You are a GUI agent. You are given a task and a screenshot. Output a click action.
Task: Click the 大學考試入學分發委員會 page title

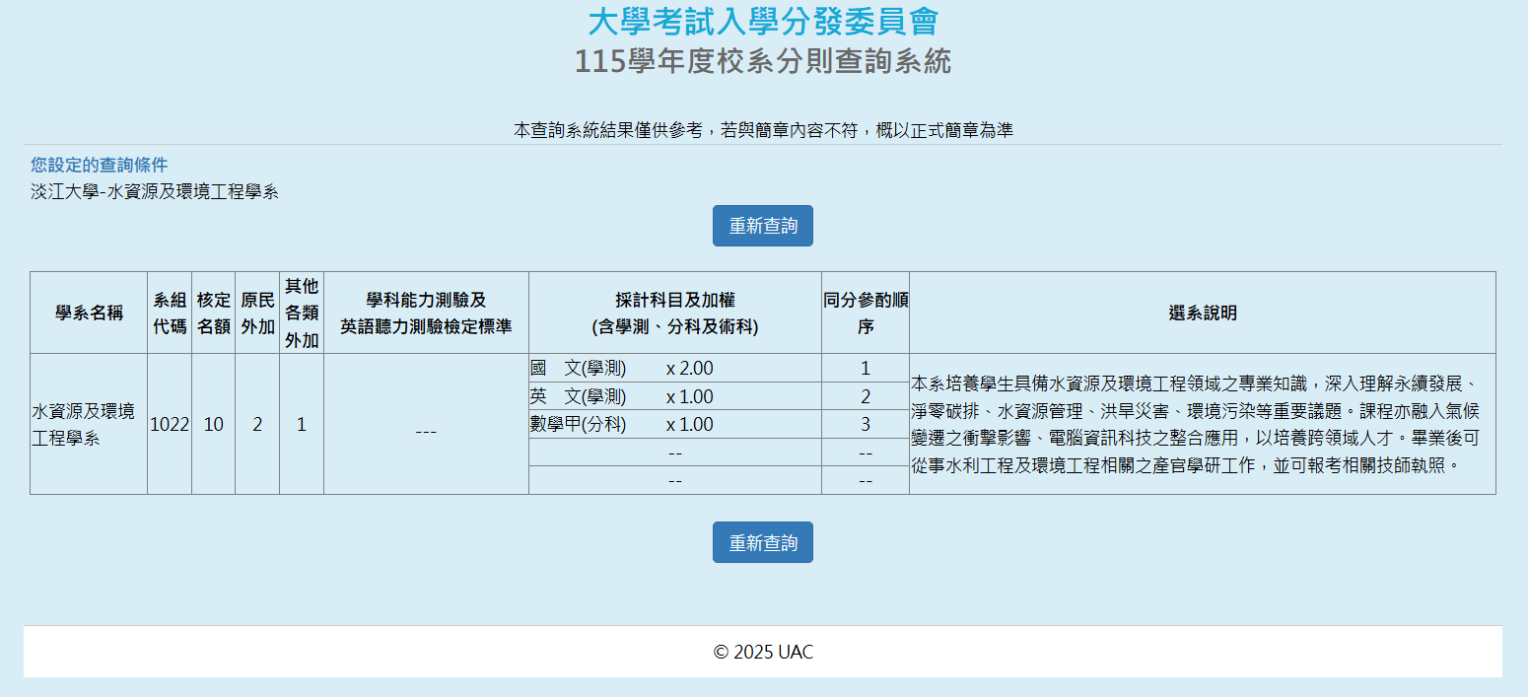coord(763,21)
